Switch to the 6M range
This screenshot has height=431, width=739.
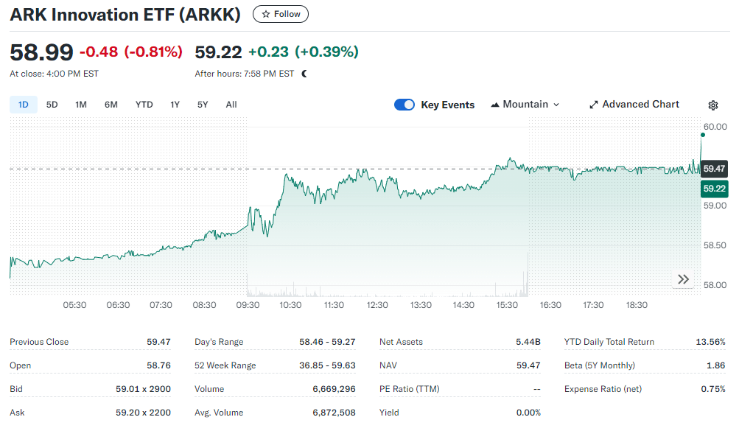pos(111,105)
